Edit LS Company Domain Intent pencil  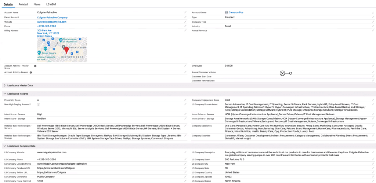point(373,104)
